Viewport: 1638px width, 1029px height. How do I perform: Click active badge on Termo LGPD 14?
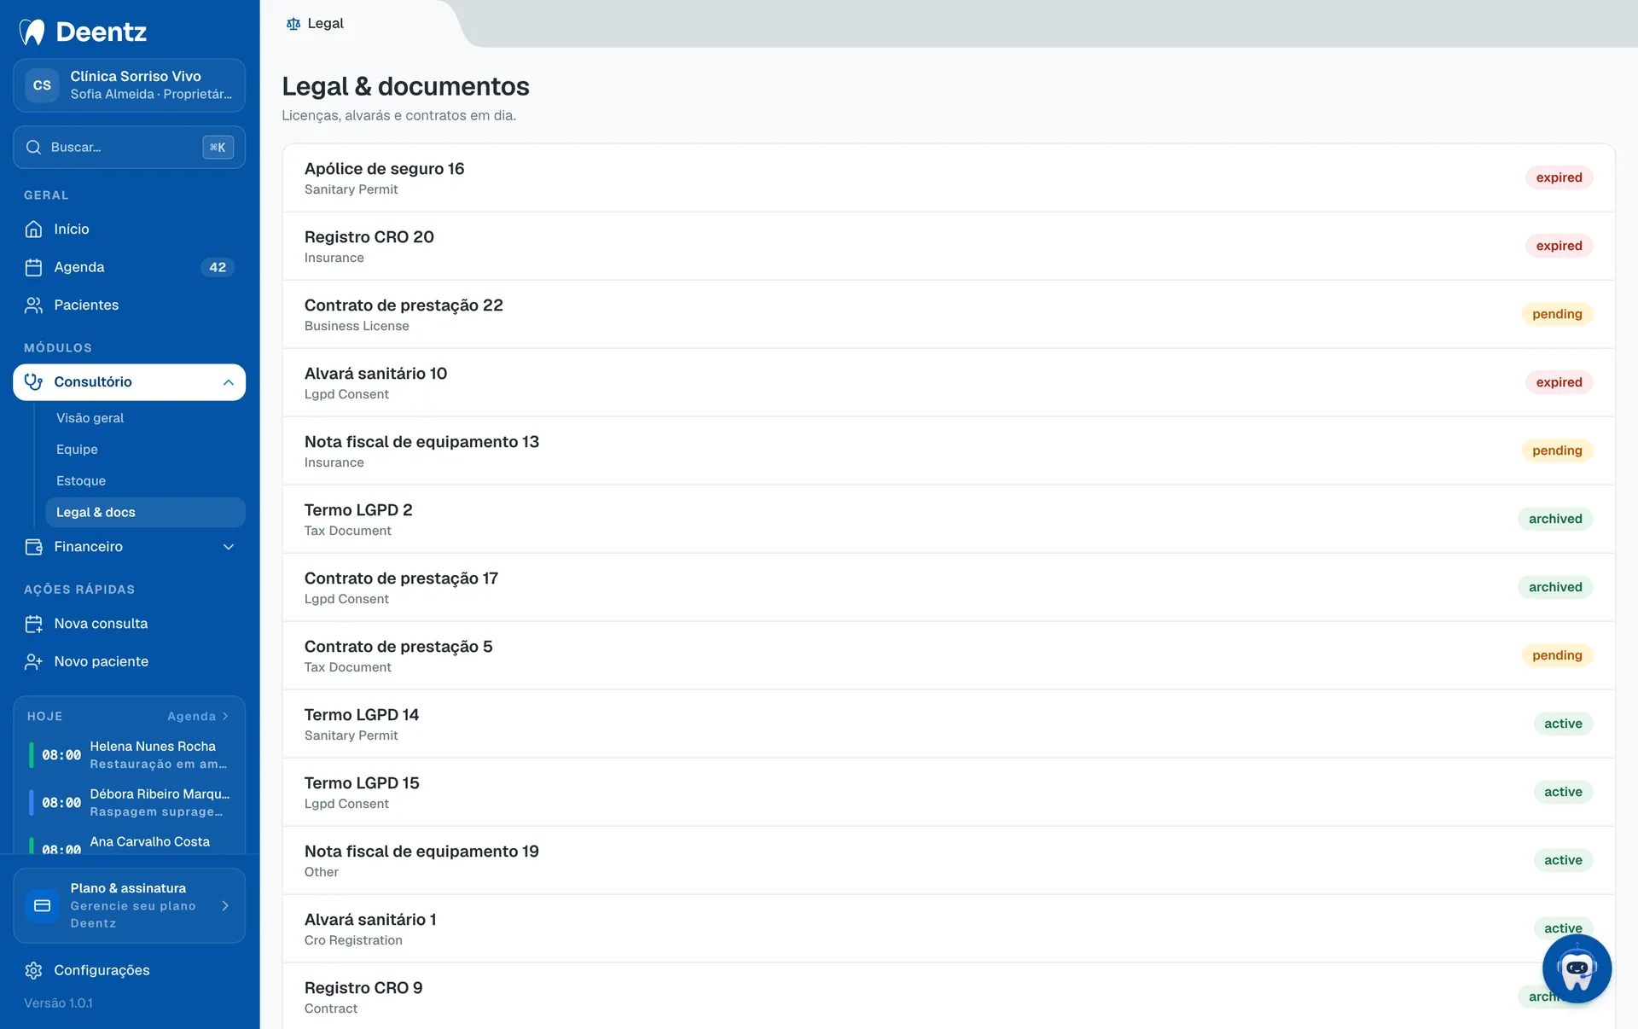tap(1563, 724)
